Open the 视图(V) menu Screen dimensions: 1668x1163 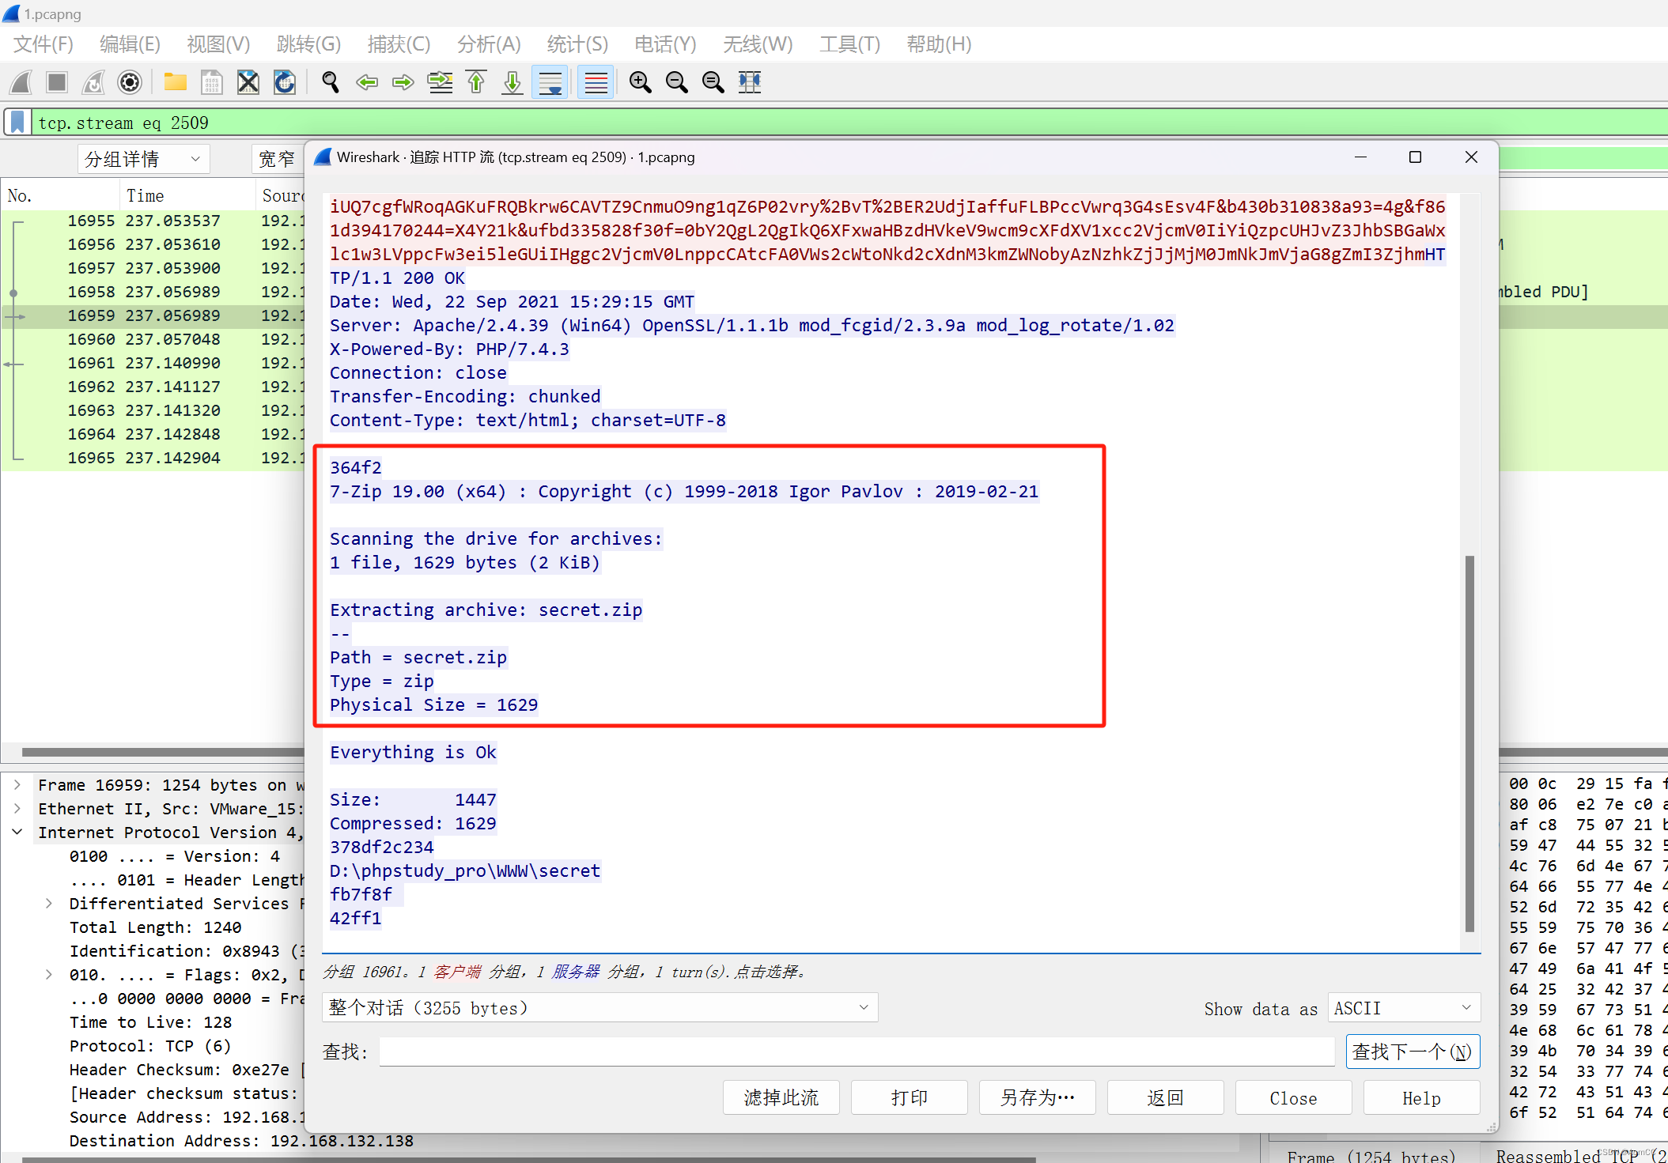218,44
